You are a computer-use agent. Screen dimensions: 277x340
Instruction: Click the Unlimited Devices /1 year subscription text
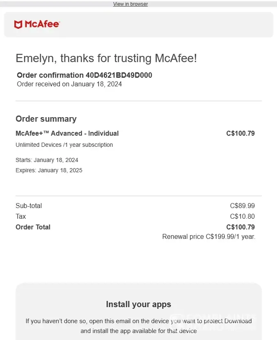pos(64,145)
